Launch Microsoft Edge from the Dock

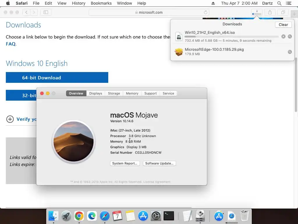[x=92, y=216]
